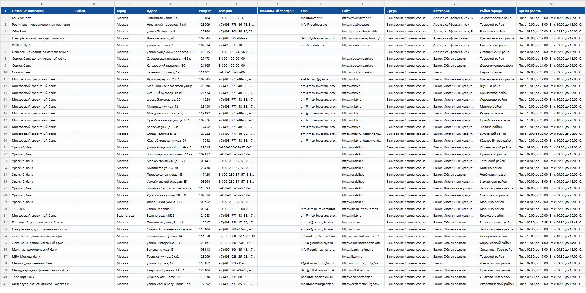Select the 'Бибирево район' cell
This screenshot has height=293, width=586.
click(497, 32)
